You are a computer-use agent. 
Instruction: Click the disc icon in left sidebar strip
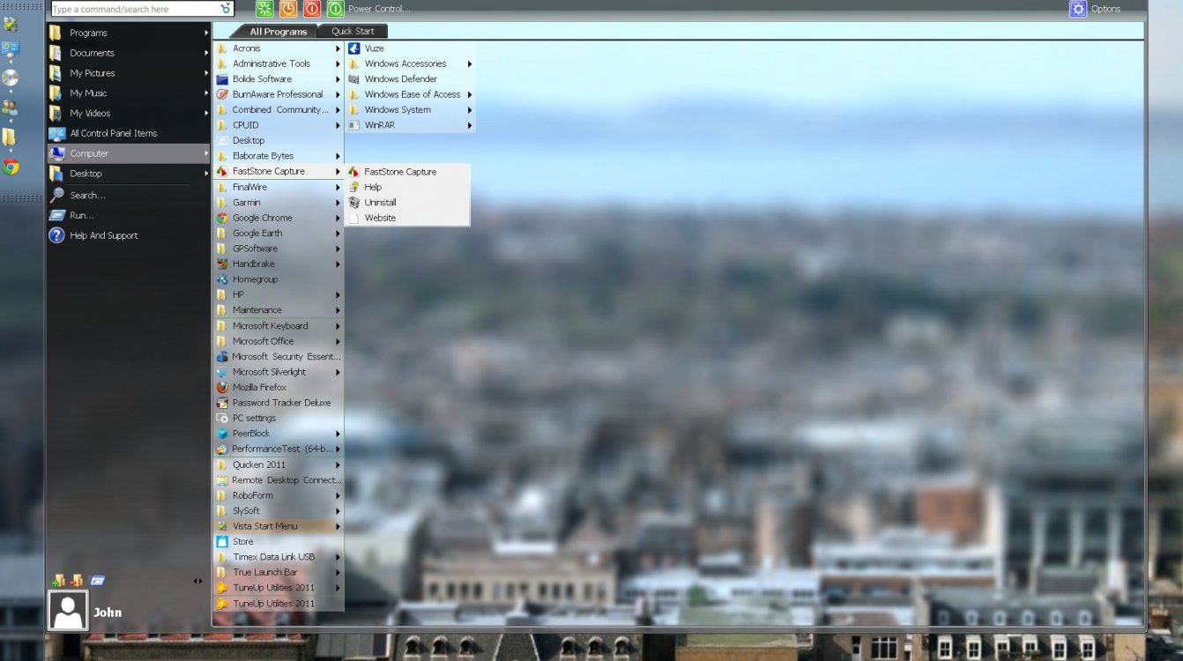10,78
